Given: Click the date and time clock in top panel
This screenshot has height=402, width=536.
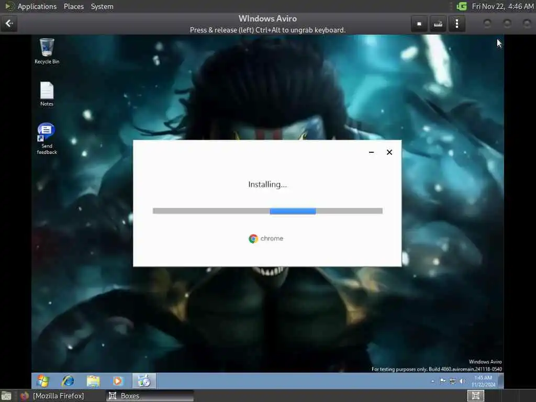Looking at the screenshot, I should pyautogui.click(x=502, y=6).
